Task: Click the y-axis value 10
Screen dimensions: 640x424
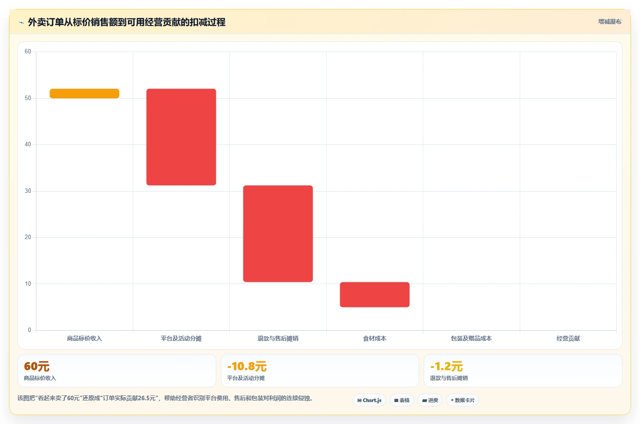Action: coord(28,284)
